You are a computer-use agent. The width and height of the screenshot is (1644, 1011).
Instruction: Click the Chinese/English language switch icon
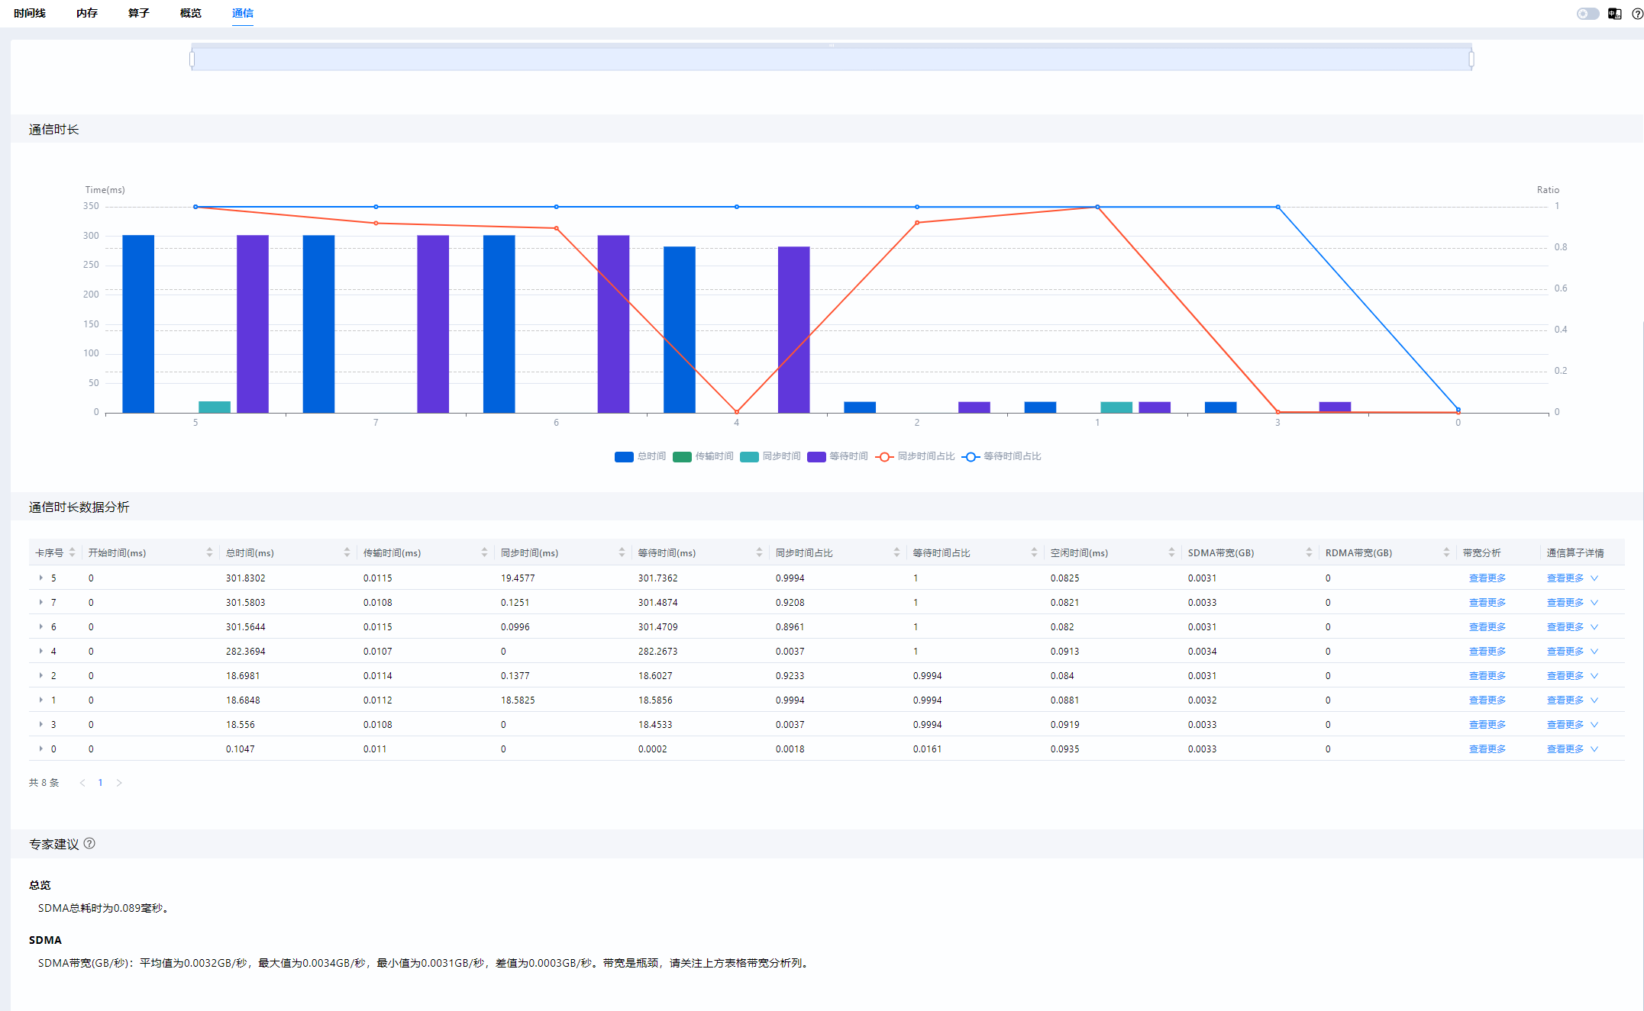coord(1614,14)
